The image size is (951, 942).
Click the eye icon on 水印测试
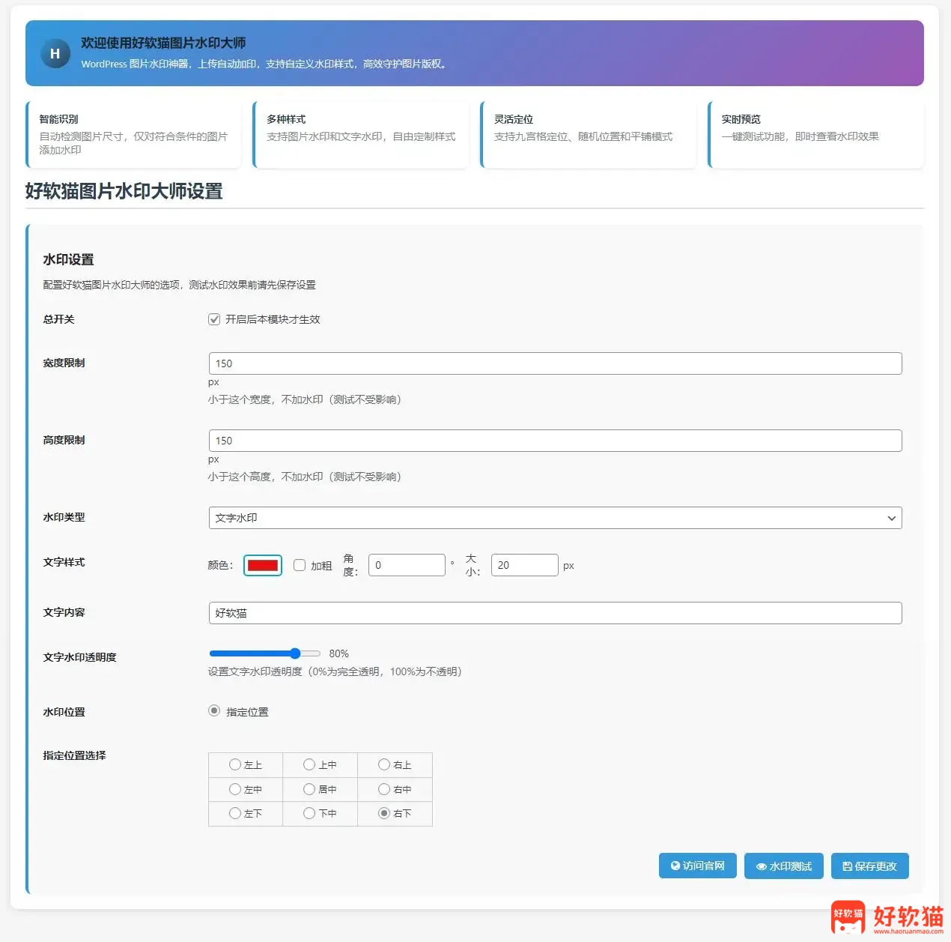click(761, 867)
